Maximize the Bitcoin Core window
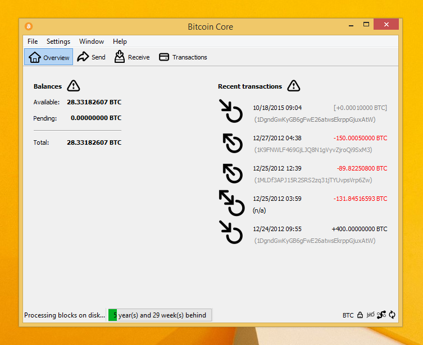This screenshot has width=423, height=345. [x=366, y=25]
